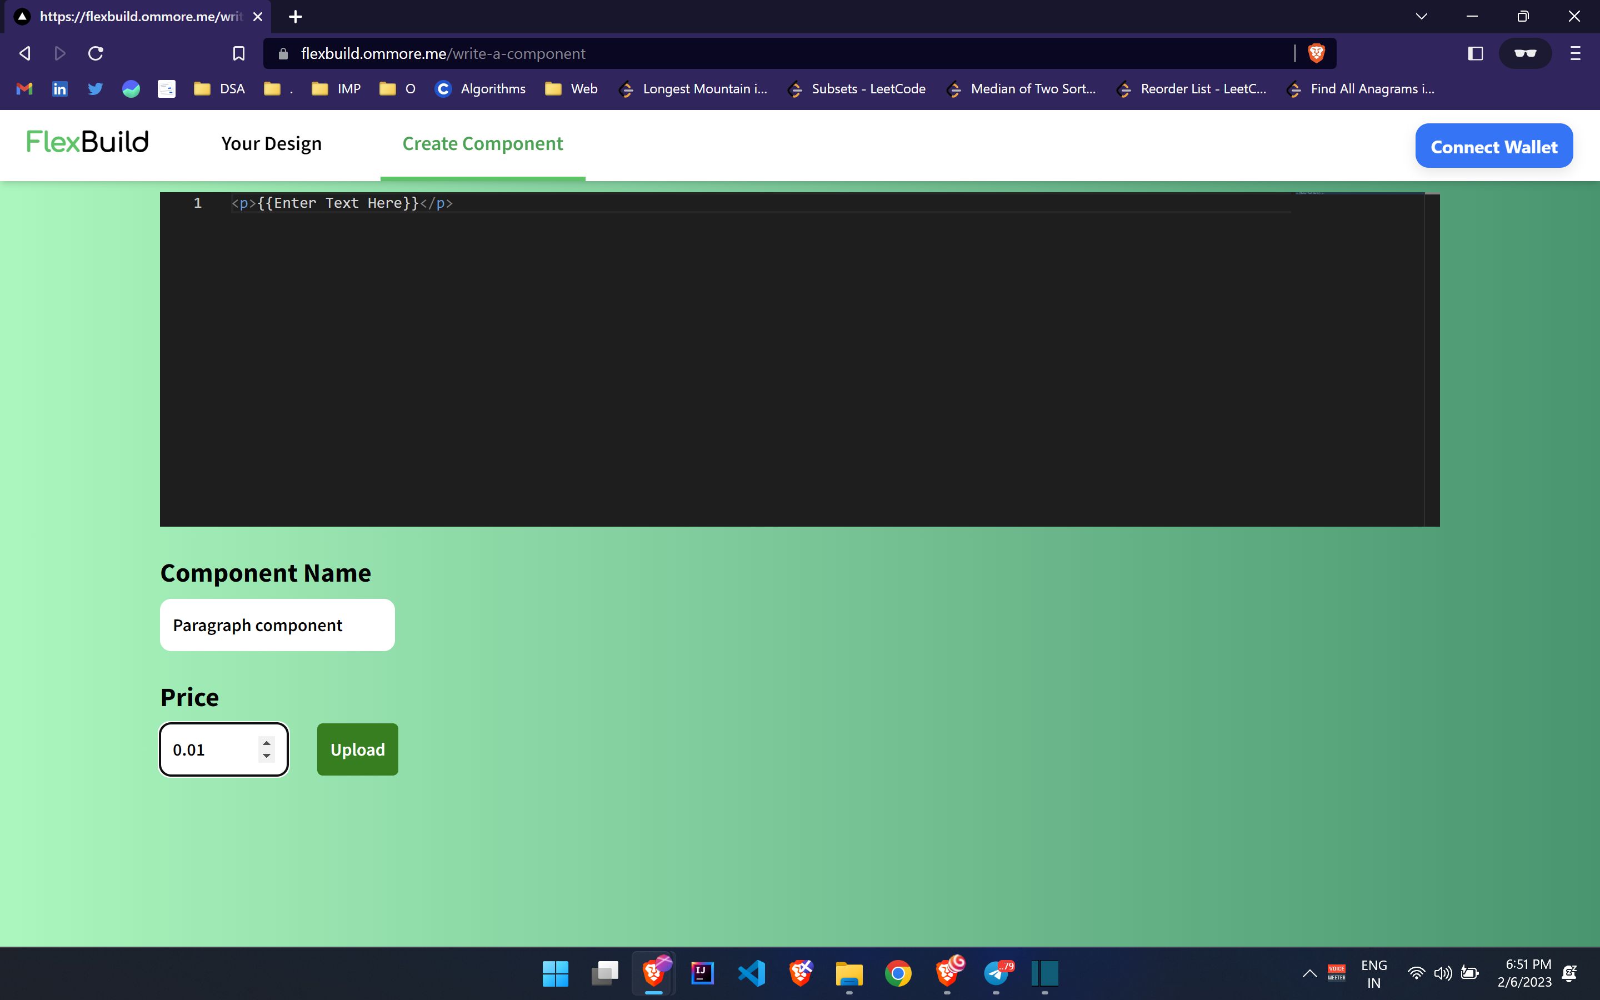Reload the page with refresh icon
Screen dimensions: 1600x1000
pyautogui.click(x=96, y=53)
